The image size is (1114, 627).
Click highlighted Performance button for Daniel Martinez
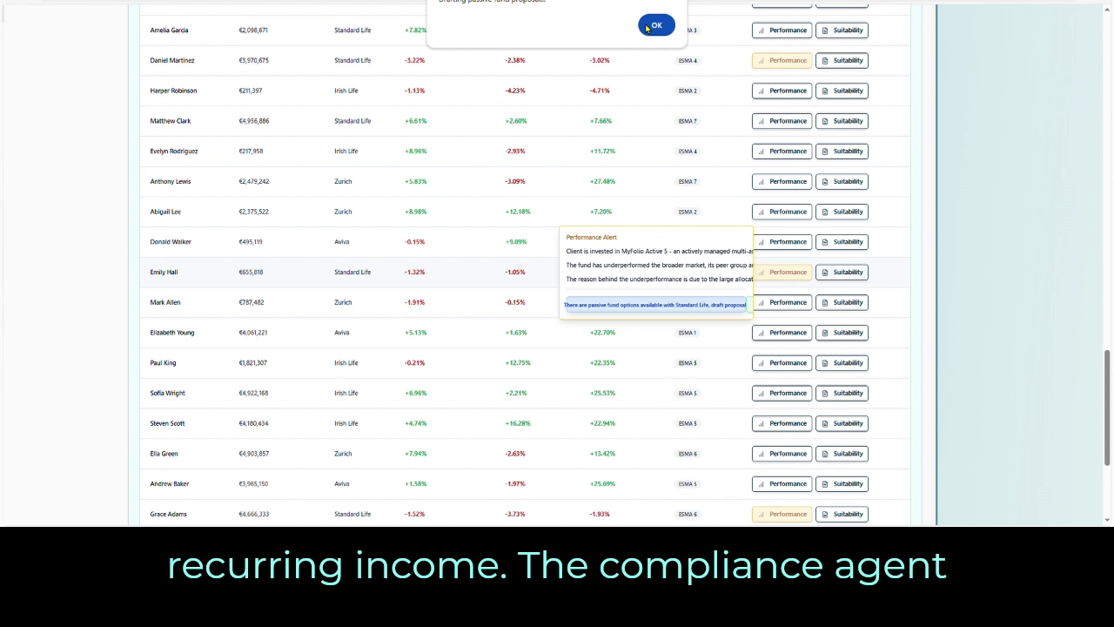(x=782, y=61)
